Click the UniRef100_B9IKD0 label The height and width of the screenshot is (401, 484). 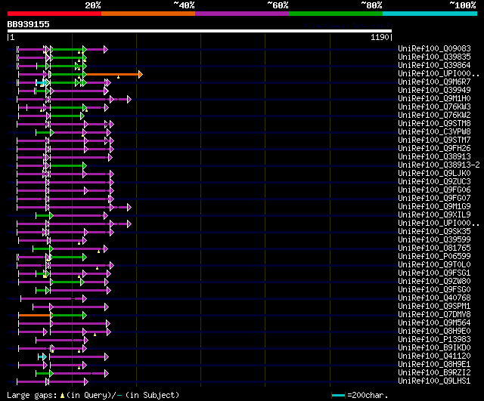point(434,348)
